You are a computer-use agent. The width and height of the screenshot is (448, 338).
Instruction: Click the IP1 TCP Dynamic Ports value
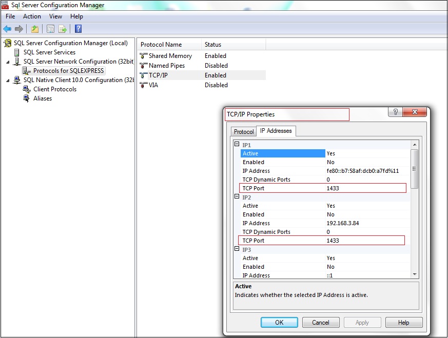[x=328, y=180]
